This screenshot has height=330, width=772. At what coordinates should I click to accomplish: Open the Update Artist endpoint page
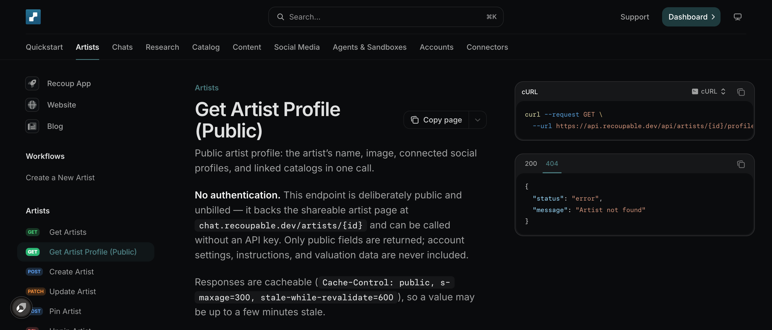73,291
